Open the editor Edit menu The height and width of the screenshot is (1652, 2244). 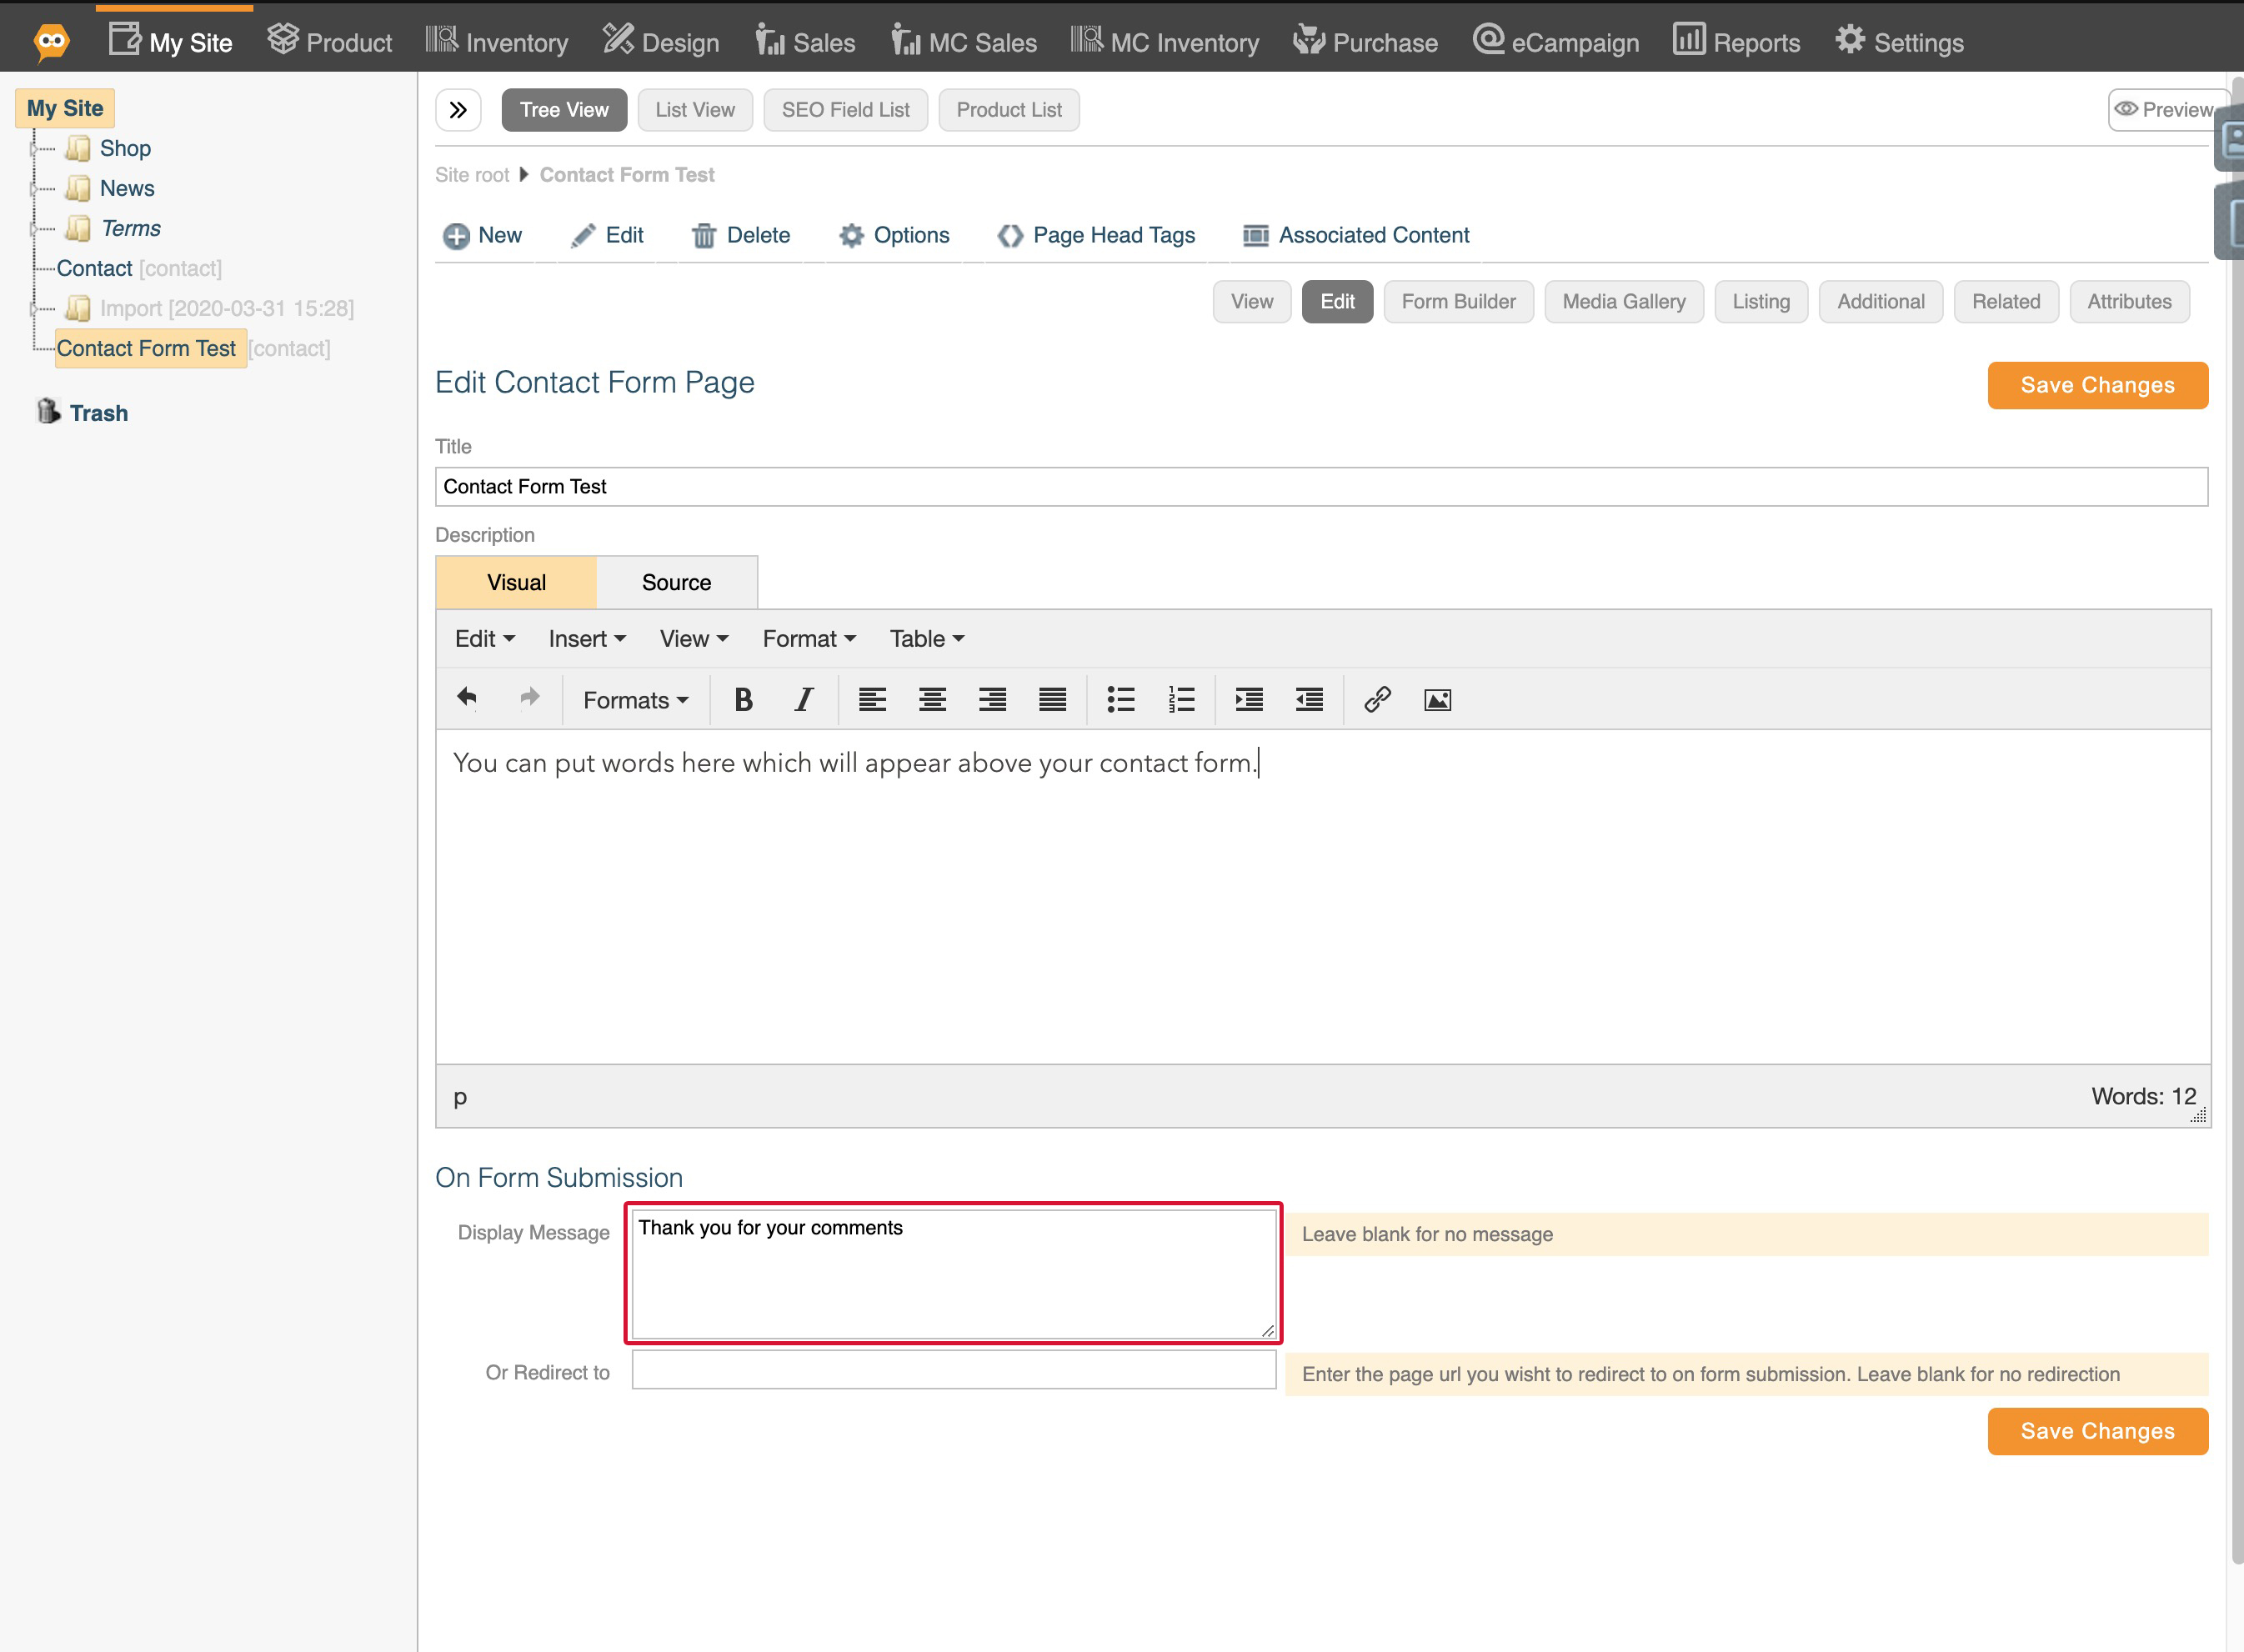(x=485, y=639)
